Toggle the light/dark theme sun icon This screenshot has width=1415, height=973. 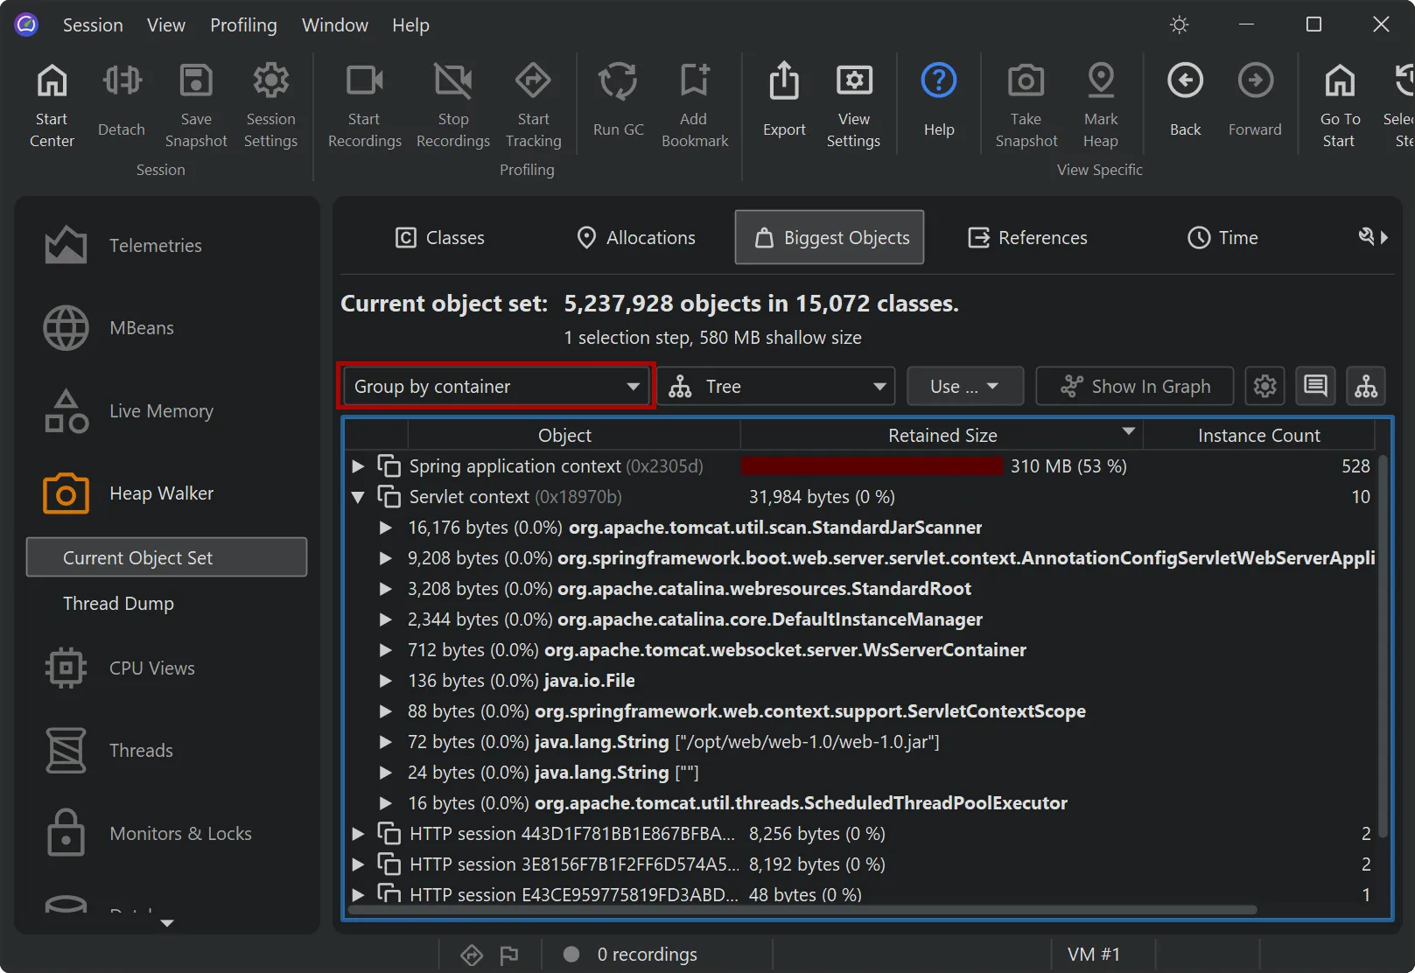click(1179, 24)
